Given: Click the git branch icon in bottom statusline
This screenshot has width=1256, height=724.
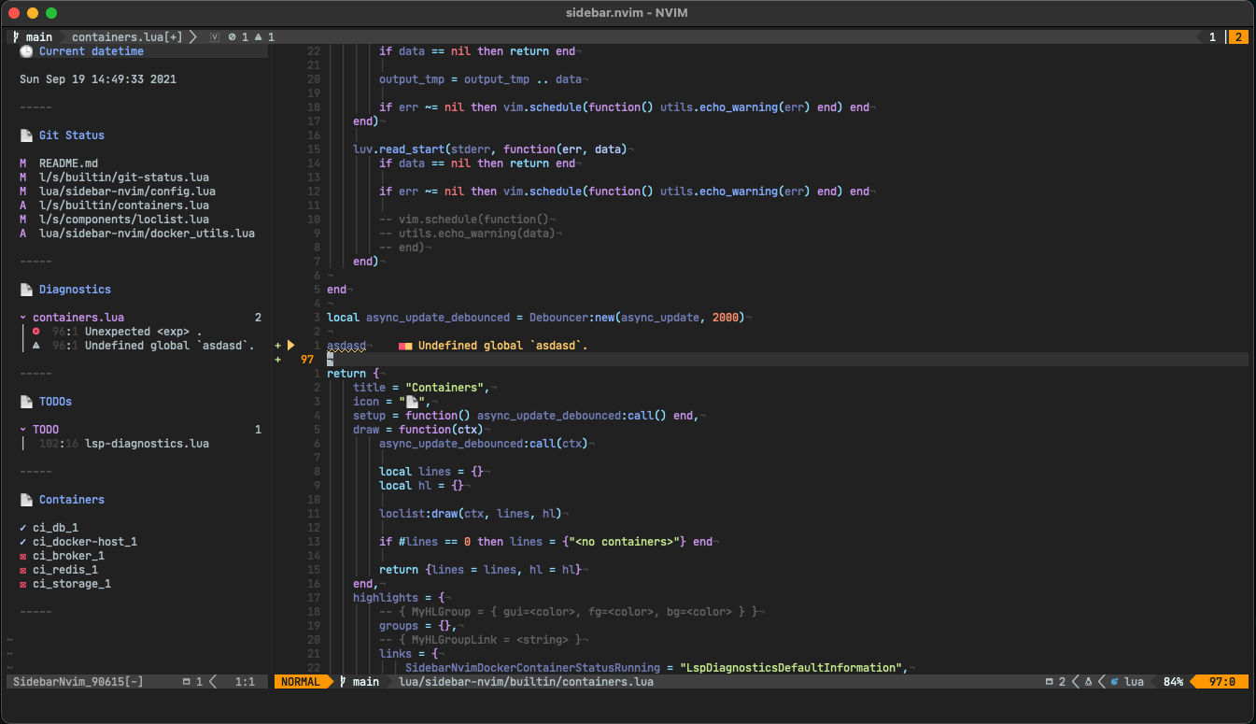Looking at the screenshot, I should click(343, 682).
